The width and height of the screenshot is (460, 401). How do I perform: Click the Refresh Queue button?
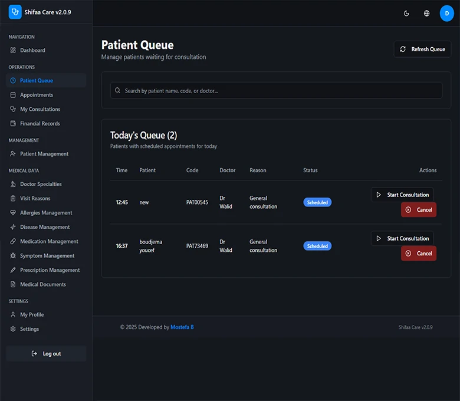coord(422,50)
